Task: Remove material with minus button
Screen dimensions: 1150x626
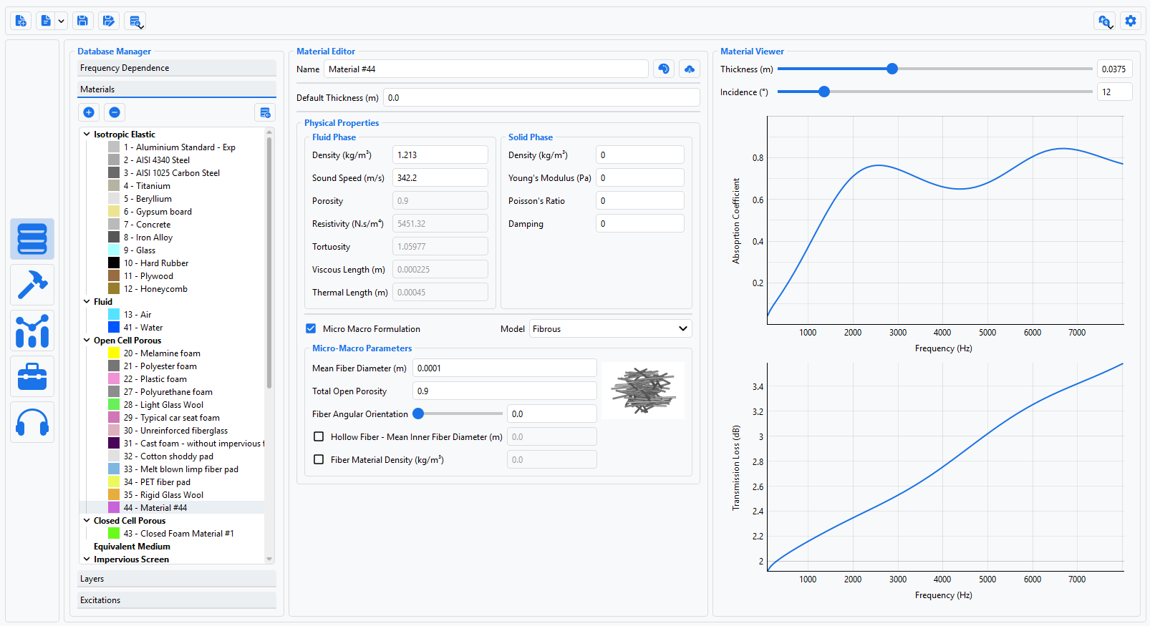Action: [x=115, y=112]
